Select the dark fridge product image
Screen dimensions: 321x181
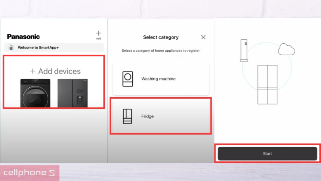73,93
